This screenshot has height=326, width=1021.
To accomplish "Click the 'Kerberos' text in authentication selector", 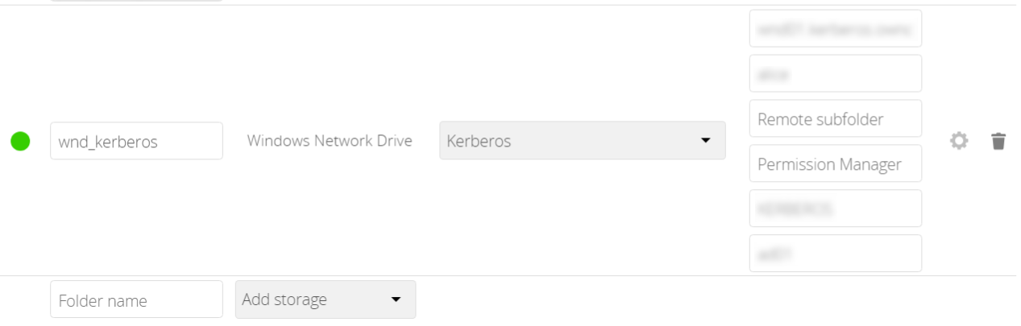I will [479, 142].
